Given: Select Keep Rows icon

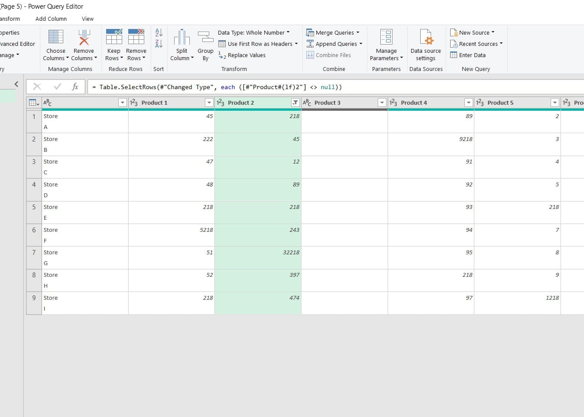Looking at the screenshot, I should 114,37.
